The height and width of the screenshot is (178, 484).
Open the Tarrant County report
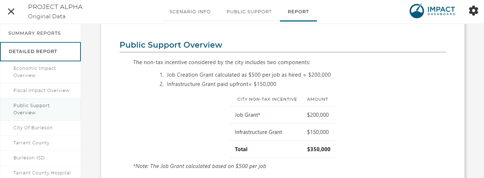tap(40, 143)
